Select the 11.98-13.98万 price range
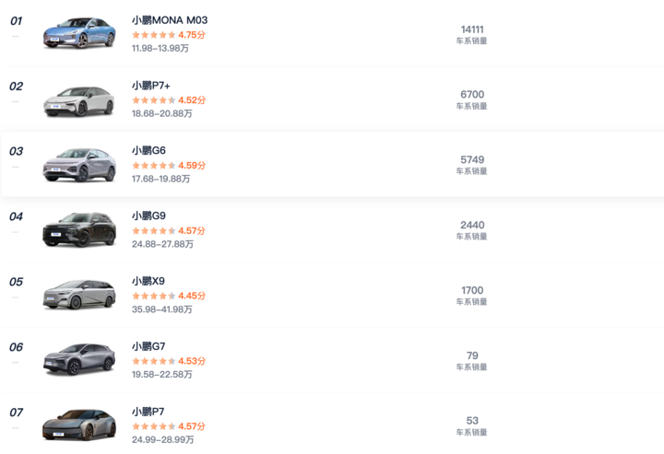This screenshot has height=454, width=664. (160, 48)
